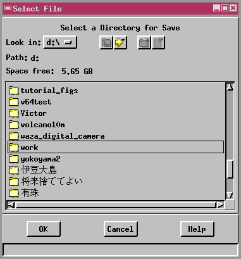Select the 伊豆大島 folder name
Screen dimensions: 241x259
click(39, 170)
